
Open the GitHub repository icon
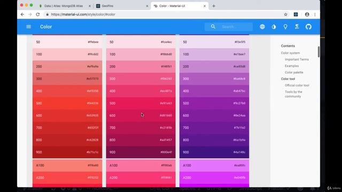[x=308, y=27]
